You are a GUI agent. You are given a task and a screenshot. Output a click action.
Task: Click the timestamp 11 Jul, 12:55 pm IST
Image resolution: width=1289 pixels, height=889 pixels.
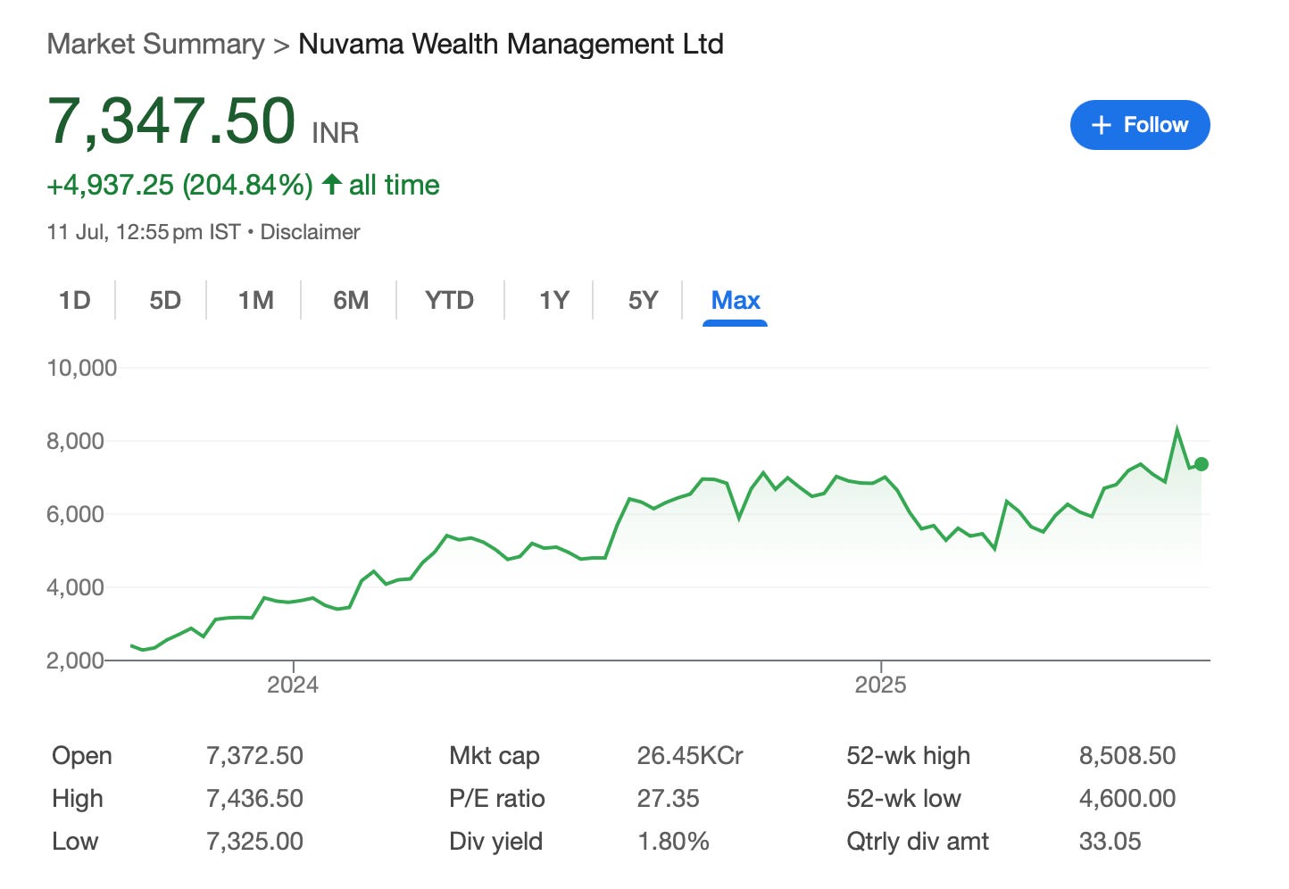click(144, 232)
